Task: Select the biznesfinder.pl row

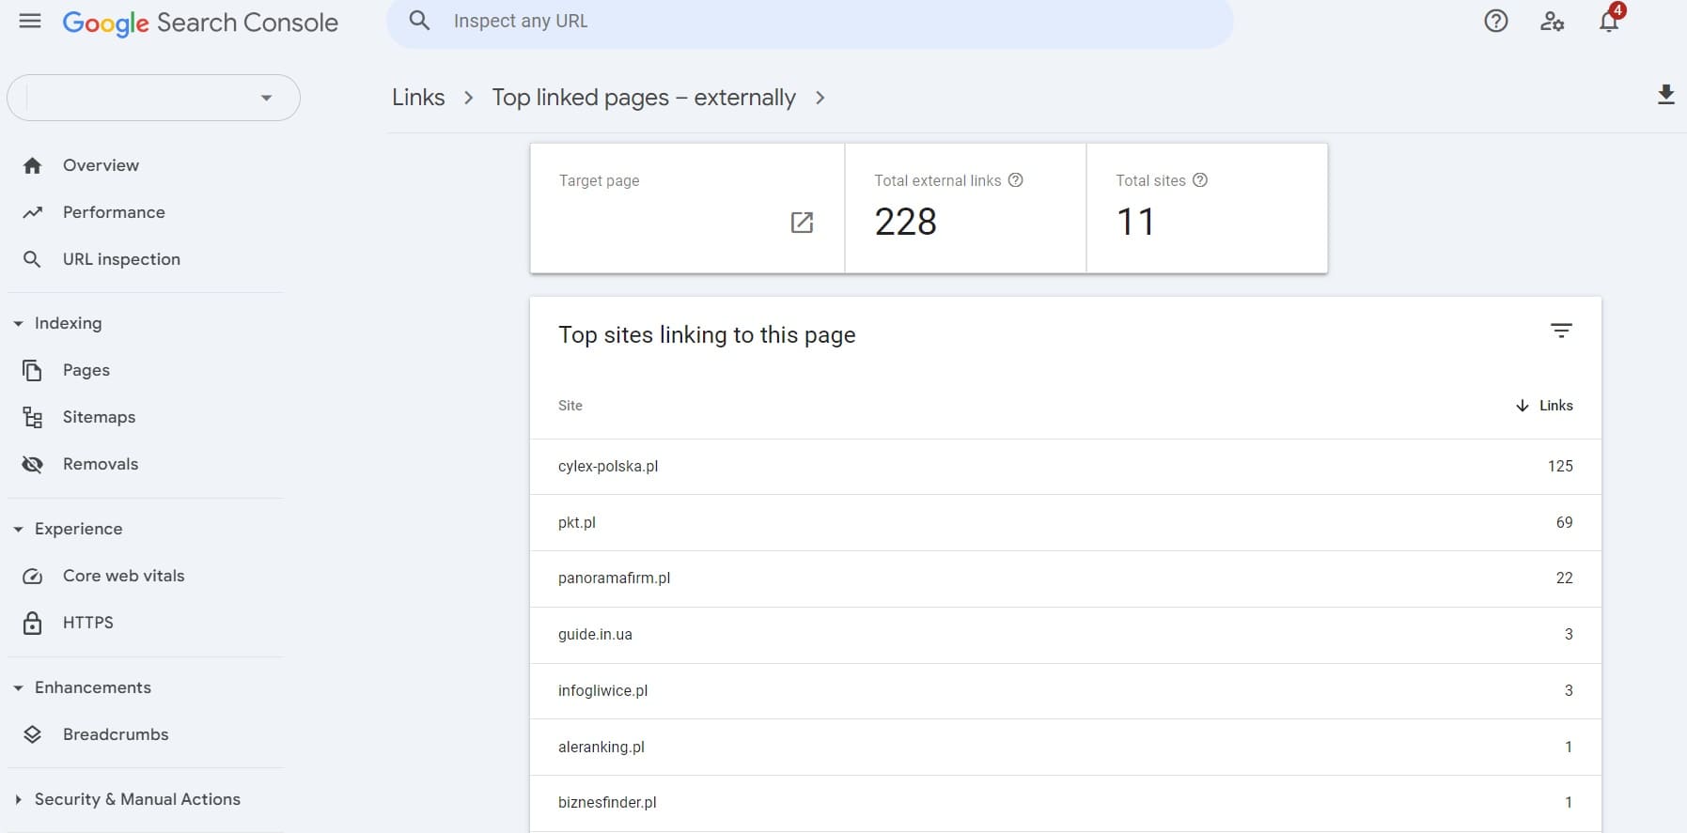Action: (x=1065, y=803)
